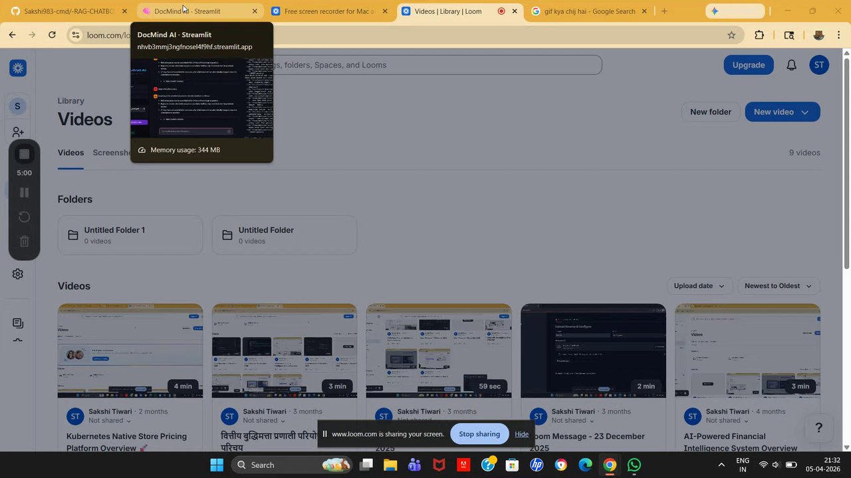Open a new browser tab

point(664,11)
